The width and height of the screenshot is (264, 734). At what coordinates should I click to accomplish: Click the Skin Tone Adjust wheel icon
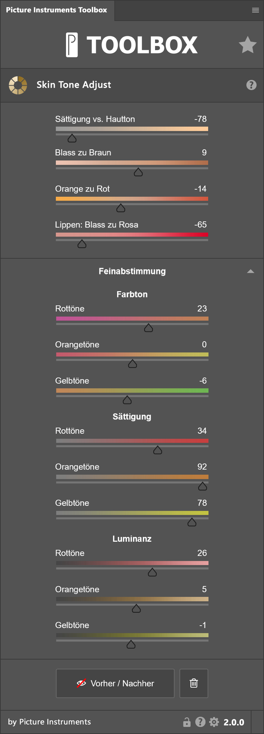coord(18,85)
